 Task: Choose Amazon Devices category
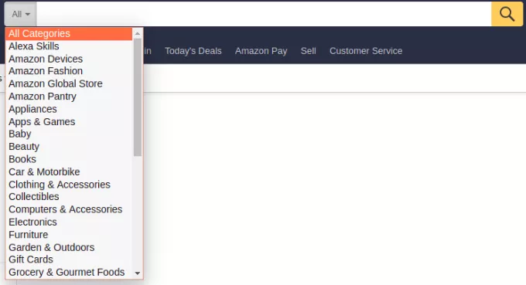tap(69, 59)
